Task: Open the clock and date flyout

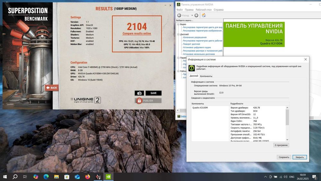Action: point(303,177)
